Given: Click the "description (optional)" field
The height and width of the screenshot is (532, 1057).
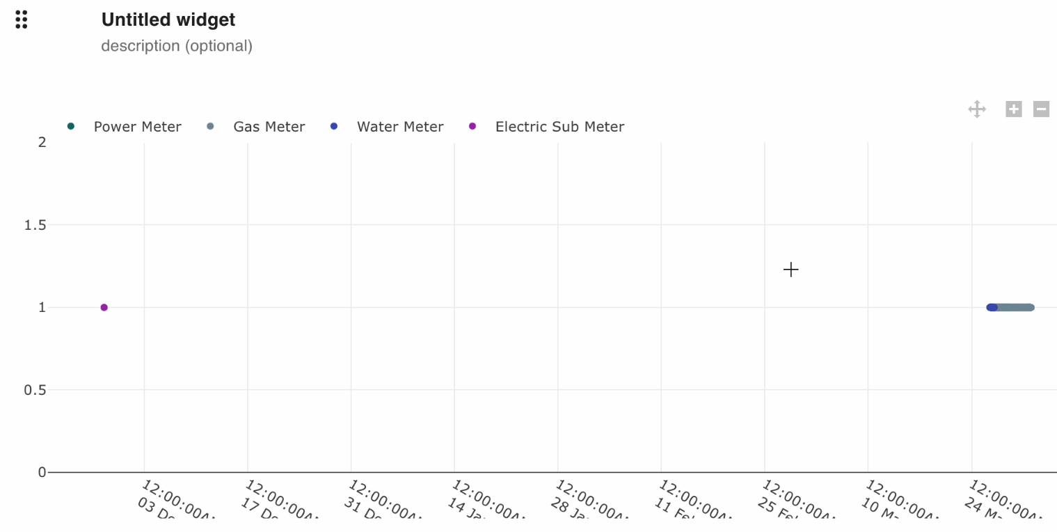Looking at the screenshot, I should click(177, 46).
